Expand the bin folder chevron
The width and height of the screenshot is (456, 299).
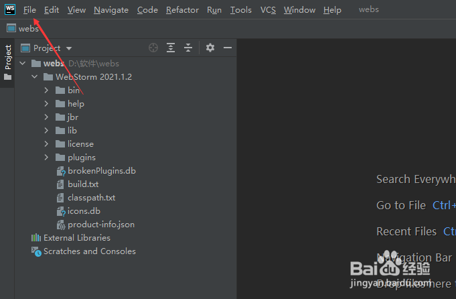[x=46, y=90]
